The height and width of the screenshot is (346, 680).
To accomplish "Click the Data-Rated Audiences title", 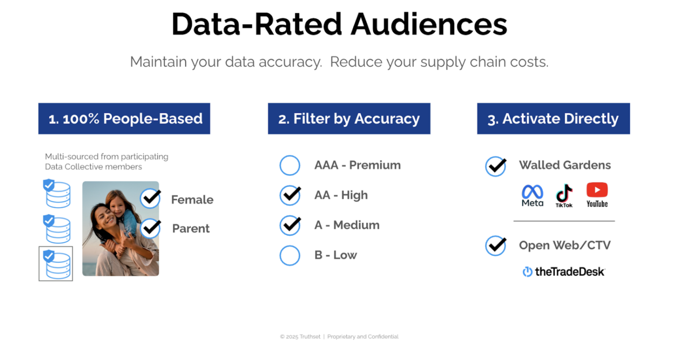I will pyautogui.click(x=339, y=24).
